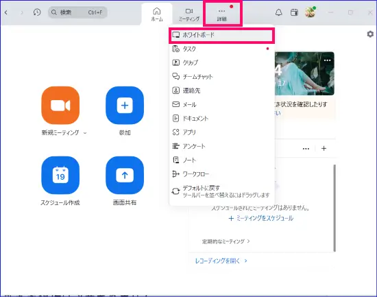377x297 pixels.
Task: Go back with the left arrow
Action: tap(6, 12)
